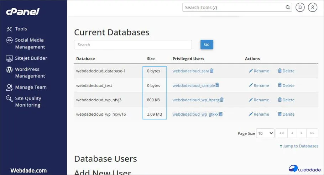324x175 pixels.
Task: Click Jump to Databases link
Action: (x=299, y=146)
